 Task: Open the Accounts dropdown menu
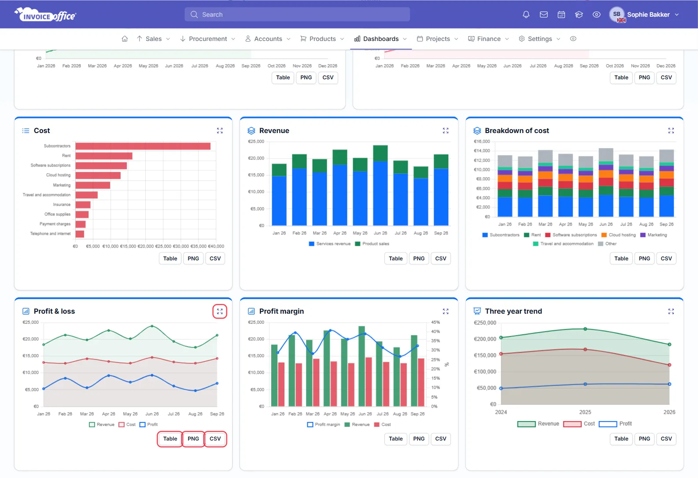(268, 39)
